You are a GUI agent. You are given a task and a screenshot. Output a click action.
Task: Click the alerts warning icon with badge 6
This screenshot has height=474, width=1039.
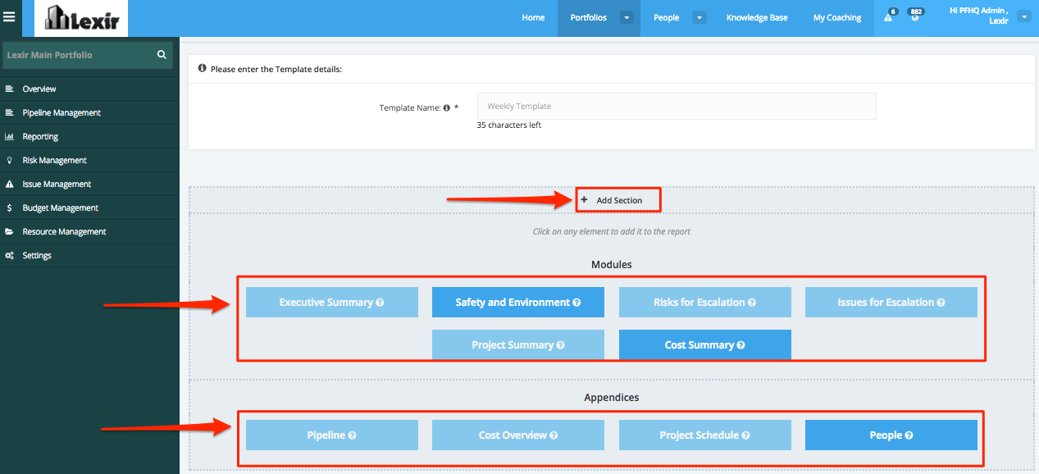coord(888,17)
